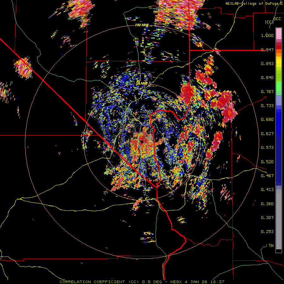Click the 50 NMI range ring label
284x284 pixels.
142,84
